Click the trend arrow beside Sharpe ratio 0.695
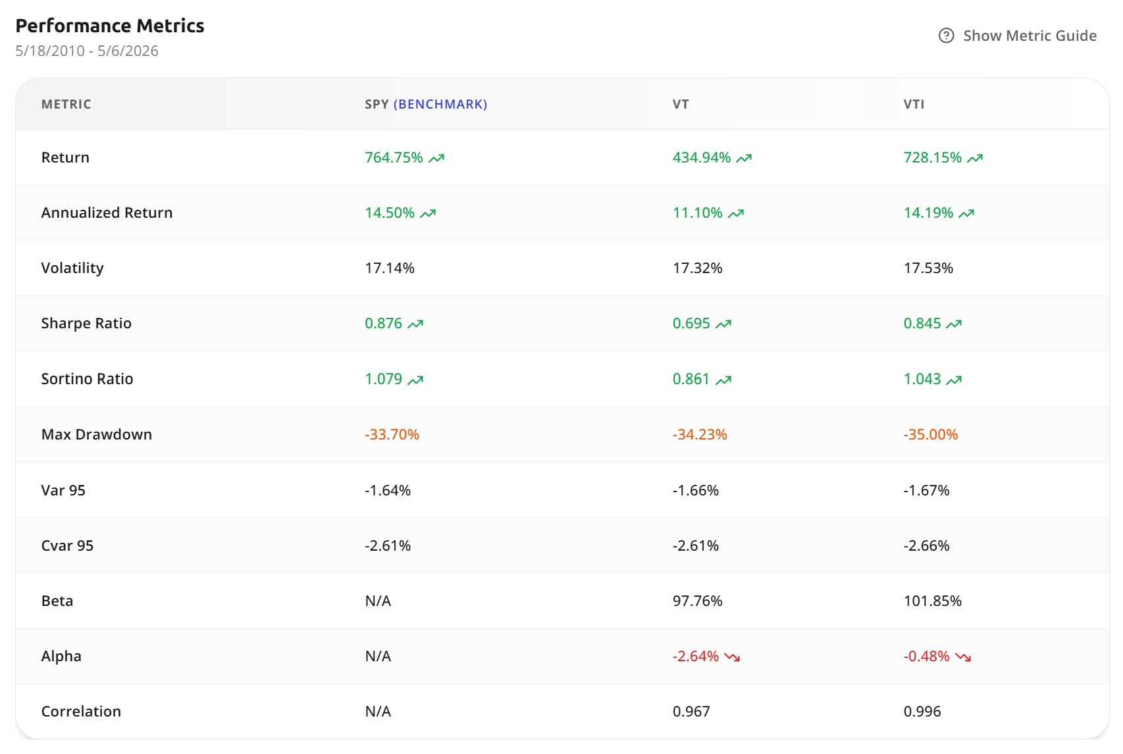Viewport: 1123px width, 754px height. tap(723, 324)
